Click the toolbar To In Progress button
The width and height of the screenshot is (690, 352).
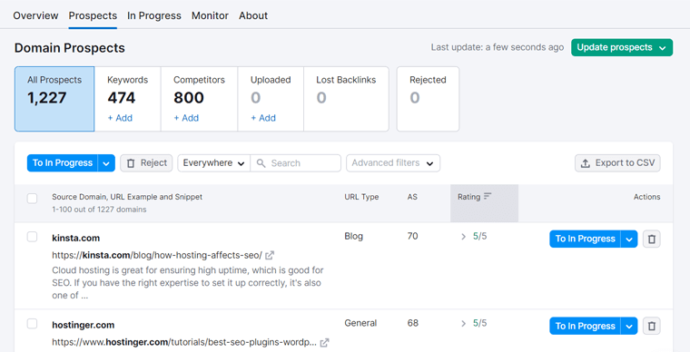[63, 163]
